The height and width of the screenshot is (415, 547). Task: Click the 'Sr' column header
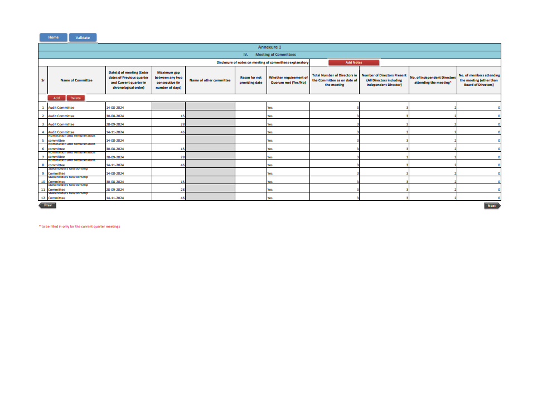tap(43, 80)
